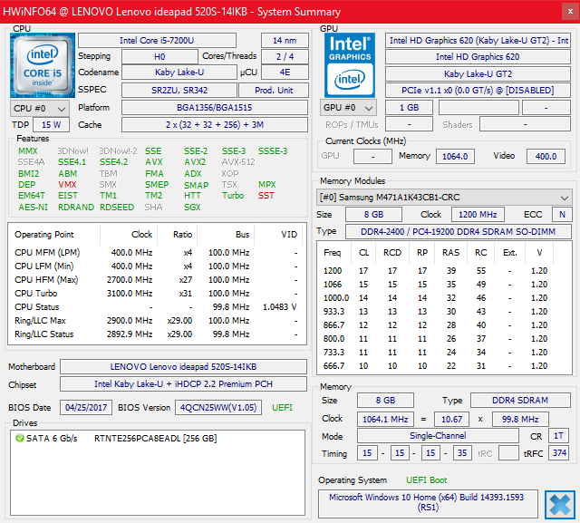Click the Intel Core i5 processor logo
The width and height of the screenshot is (580, 523).
43,65
